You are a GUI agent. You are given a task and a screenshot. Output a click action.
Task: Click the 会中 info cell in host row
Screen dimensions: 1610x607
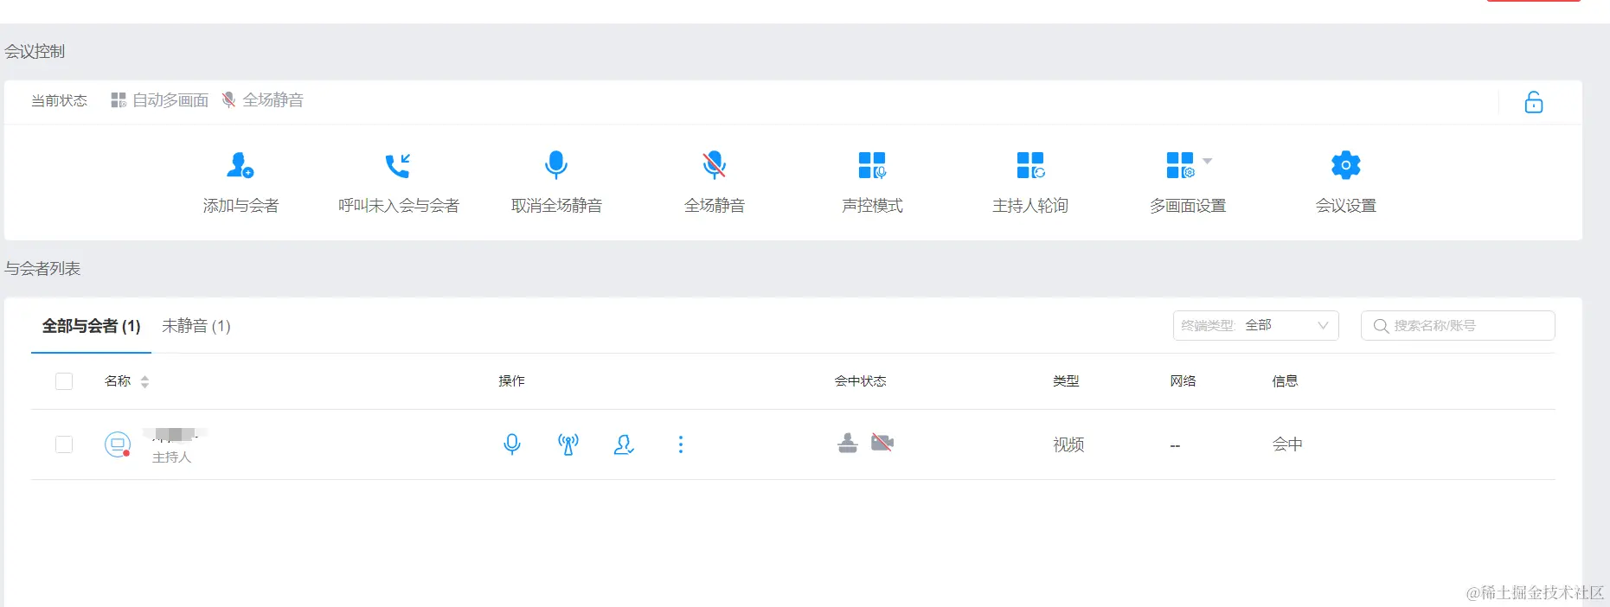coord(1287,444)
